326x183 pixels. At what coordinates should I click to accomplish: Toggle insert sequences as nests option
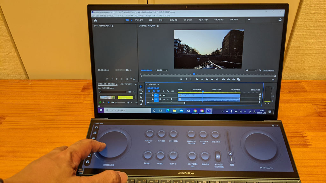click(149, 91)
